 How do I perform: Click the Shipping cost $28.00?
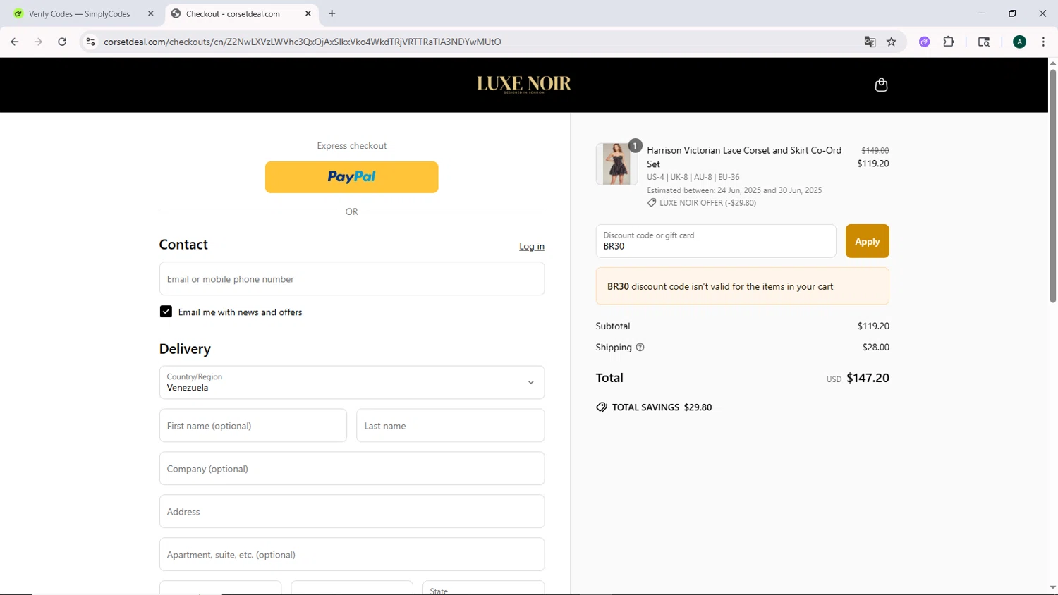(x=875, y=347)
